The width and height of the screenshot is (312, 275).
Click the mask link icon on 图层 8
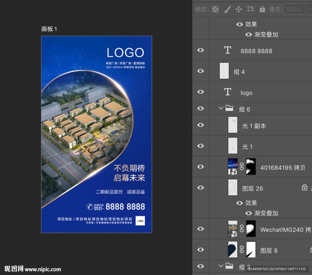(x=242, y=250)
